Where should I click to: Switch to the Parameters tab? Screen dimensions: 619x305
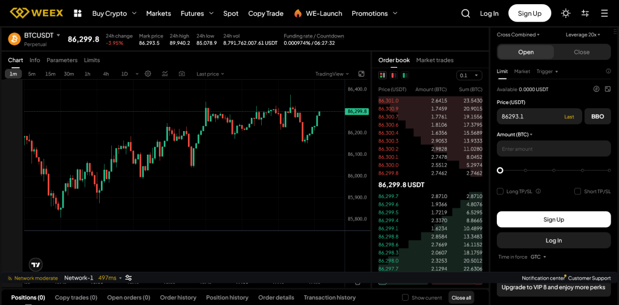click(x=62, y=60)
